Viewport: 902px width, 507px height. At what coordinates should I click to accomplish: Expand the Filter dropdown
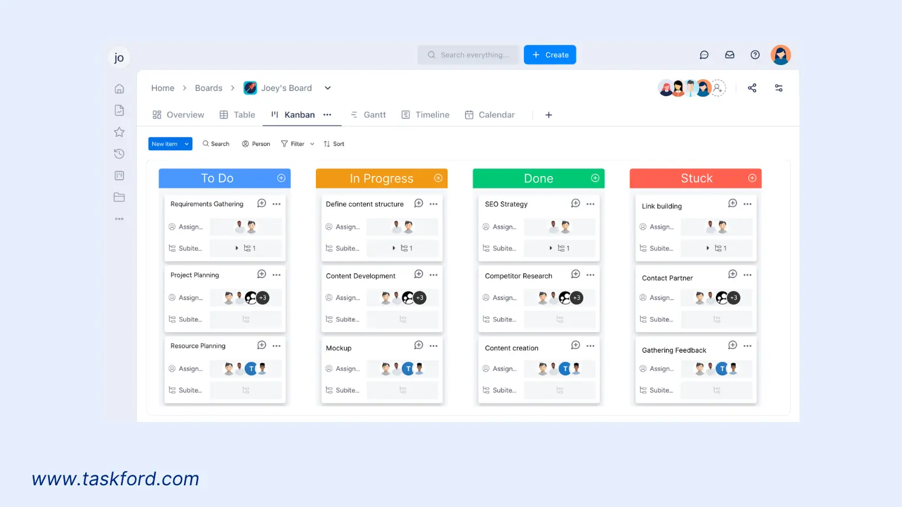pos(312,144)
